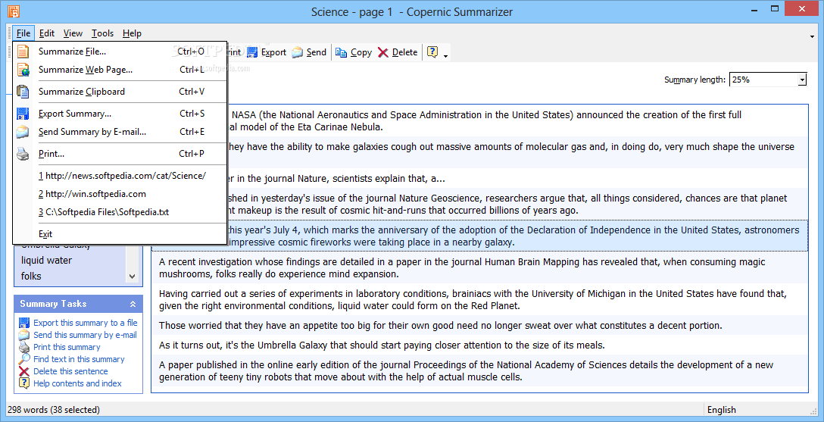Click the menu bar overflow arrow at right

point(813,36)
